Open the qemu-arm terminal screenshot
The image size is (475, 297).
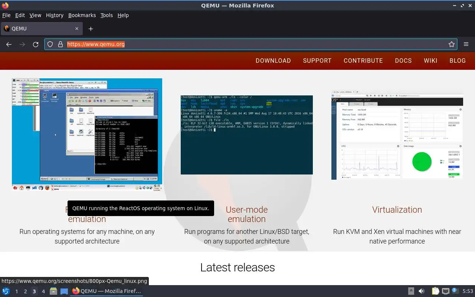point(247,135)
